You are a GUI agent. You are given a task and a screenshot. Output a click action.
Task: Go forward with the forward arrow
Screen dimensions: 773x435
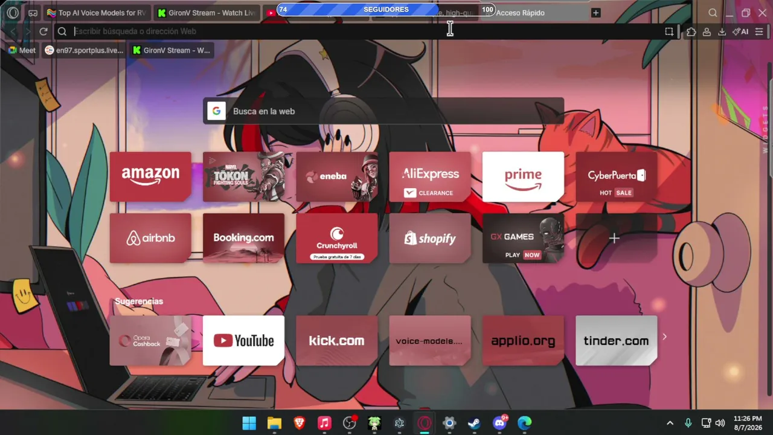(x=28, y=31)
